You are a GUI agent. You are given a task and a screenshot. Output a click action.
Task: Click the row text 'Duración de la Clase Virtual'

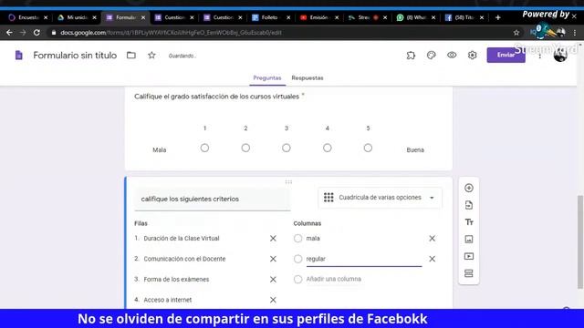click(182, 239)
